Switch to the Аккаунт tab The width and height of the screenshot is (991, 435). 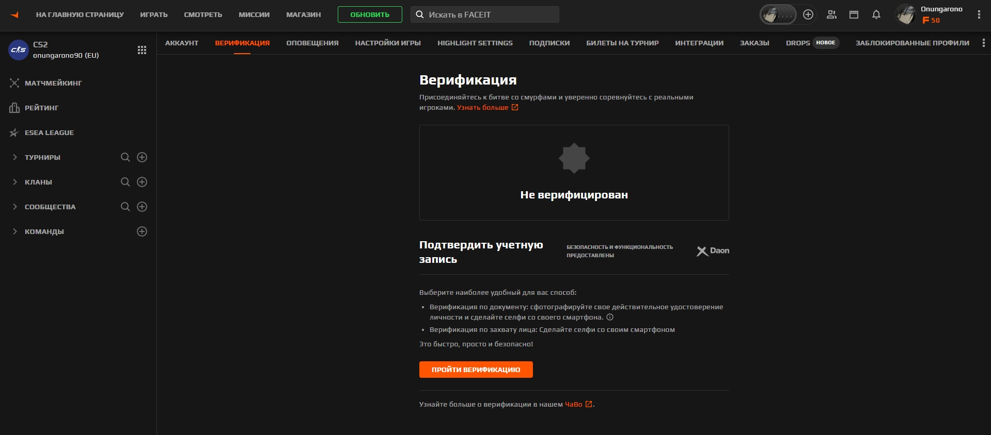click(x=182, y=43)
